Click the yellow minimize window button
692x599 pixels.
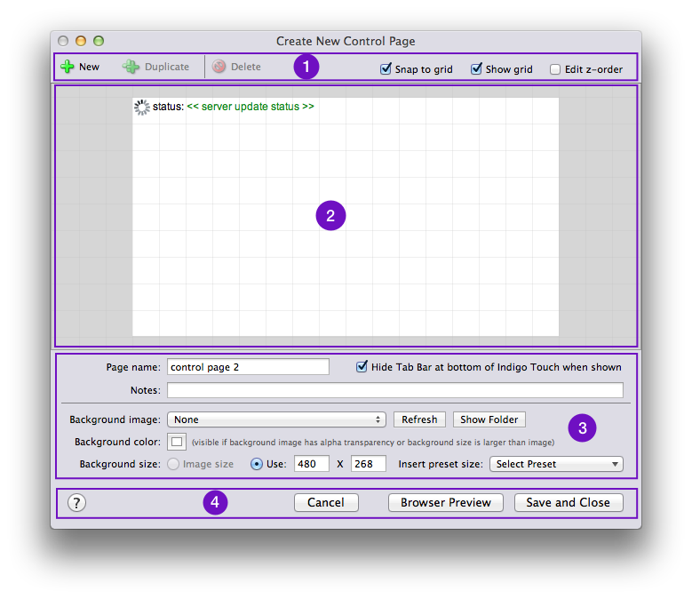(81, 41)
